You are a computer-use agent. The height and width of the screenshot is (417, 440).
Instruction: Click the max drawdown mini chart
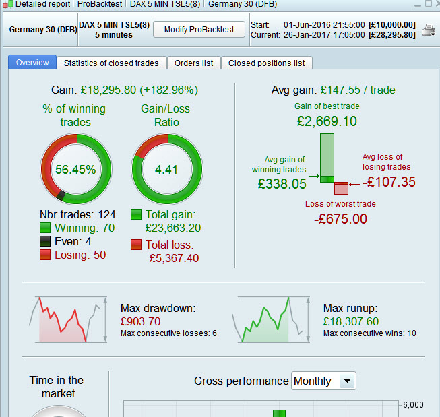[x=68, y=319]
